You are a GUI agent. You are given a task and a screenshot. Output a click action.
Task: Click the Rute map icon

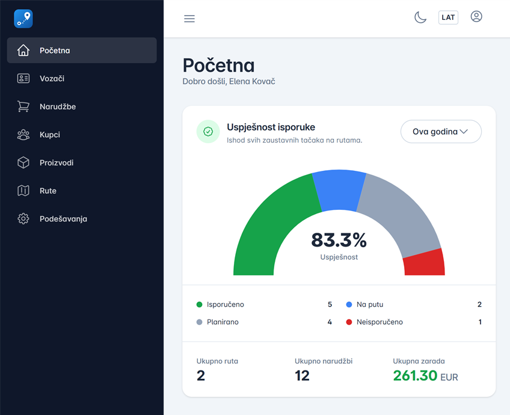(23, 191)
